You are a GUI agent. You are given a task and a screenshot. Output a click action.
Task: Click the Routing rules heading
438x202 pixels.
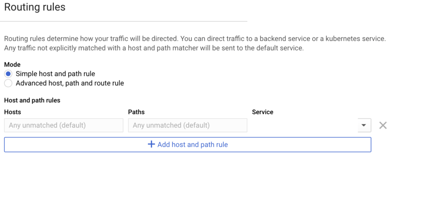tap(35, 7)
